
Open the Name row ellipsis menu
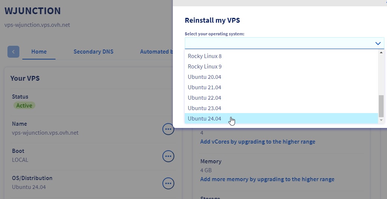[x=168, y=129]
